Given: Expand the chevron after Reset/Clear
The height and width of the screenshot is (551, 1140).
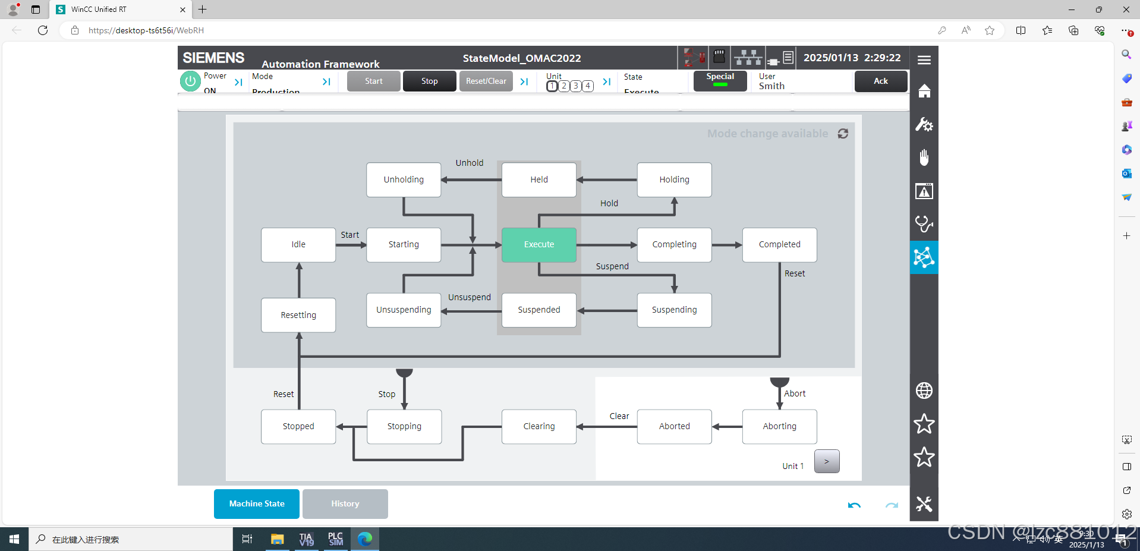Looking at the screenshot, I should [524, 81].
